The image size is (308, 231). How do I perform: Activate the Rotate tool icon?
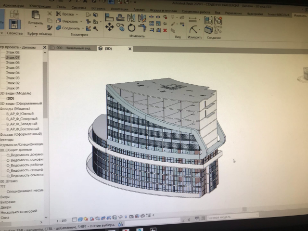[131, 27]
